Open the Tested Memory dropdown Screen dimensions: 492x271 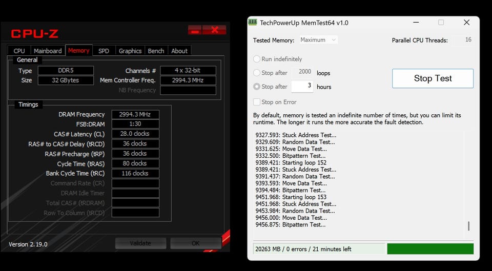pos(318,40)
